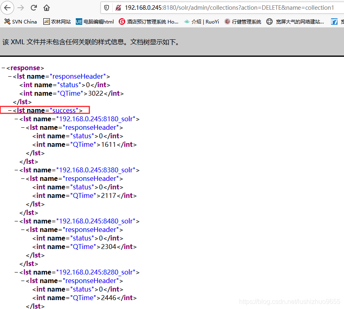Image resolution: width=344 pixels, height=309 pixels.
Task: Collapse the 192.168.0.245:8380_solr node
Action: 16,170
